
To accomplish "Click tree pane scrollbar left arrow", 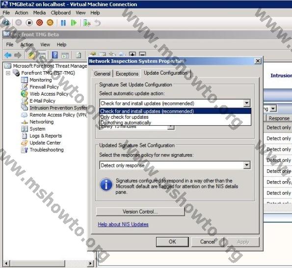I will pos(6,264).
